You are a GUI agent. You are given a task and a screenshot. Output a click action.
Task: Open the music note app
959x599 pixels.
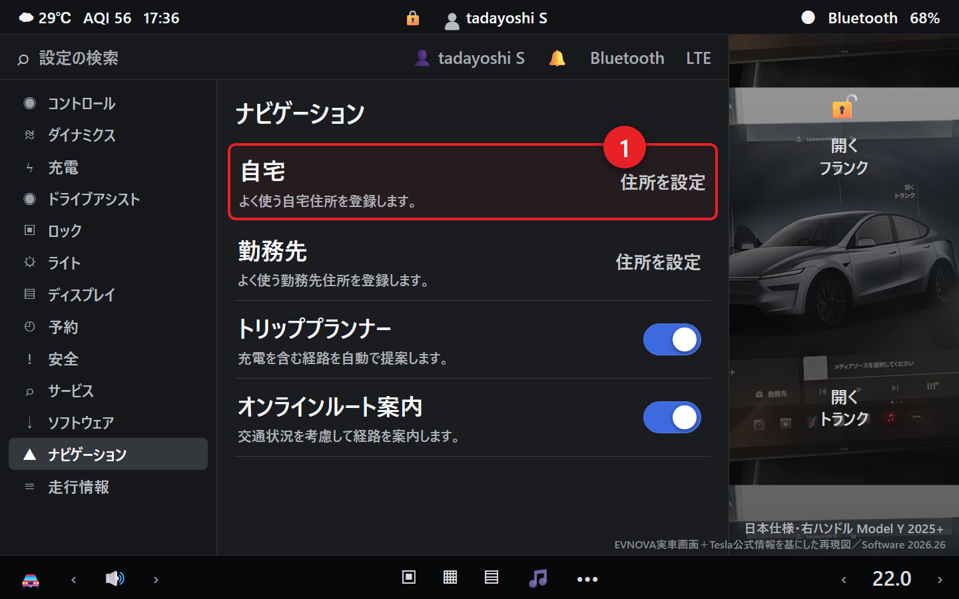538,578
